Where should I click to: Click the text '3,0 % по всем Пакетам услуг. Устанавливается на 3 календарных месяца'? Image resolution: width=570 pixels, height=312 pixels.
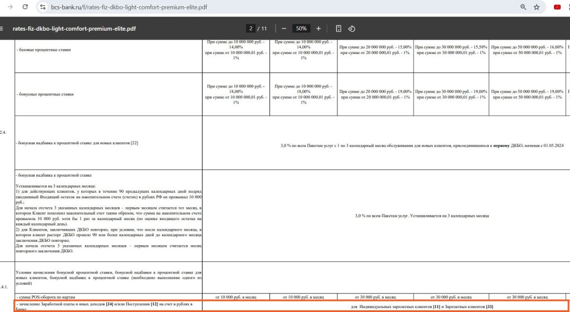(x=422, y=216)
